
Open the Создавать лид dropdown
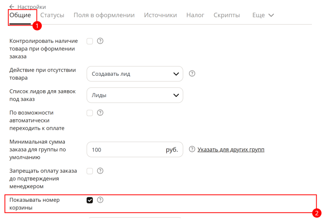(x=135, y=74)
